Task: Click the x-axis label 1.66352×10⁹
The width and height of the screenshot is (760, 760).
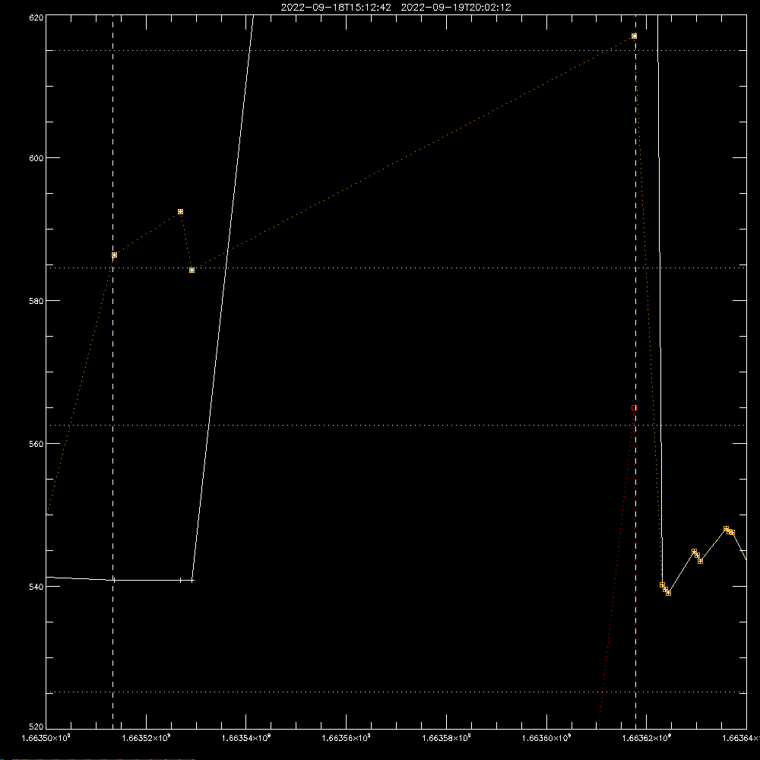Action: tap(146, 738)
